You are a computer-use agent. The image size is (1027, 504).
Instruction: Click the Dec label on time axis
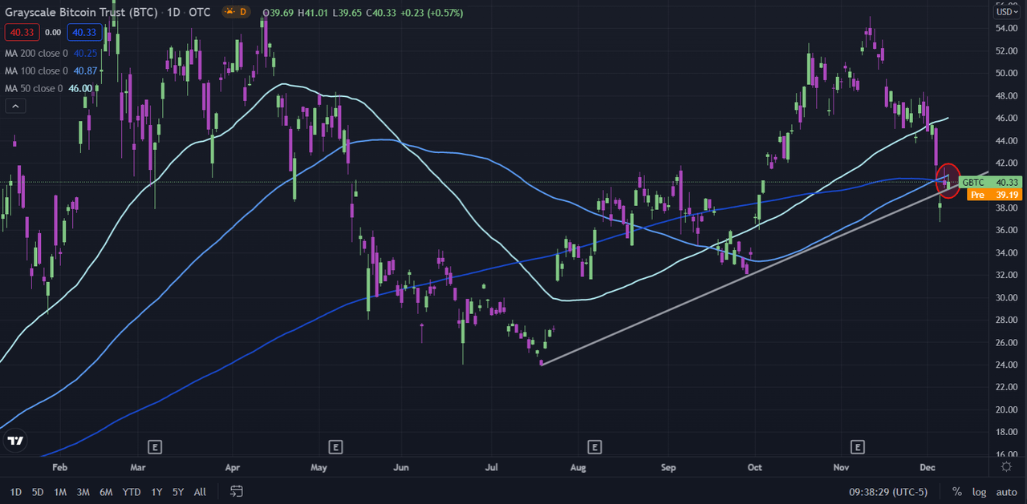pyautogui.click(x=928, y=466)
